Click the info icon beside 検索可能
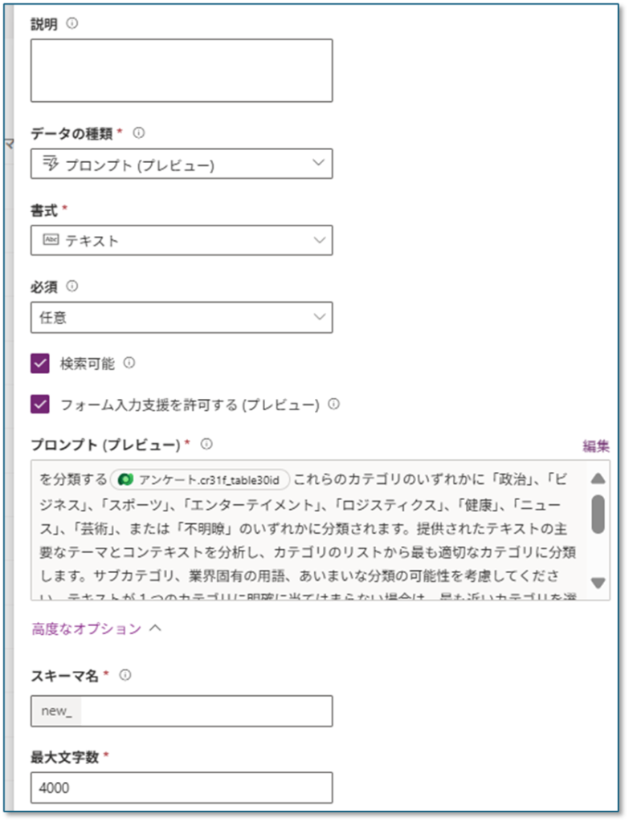Screen dimensions: 629x822 click(129, 363)
